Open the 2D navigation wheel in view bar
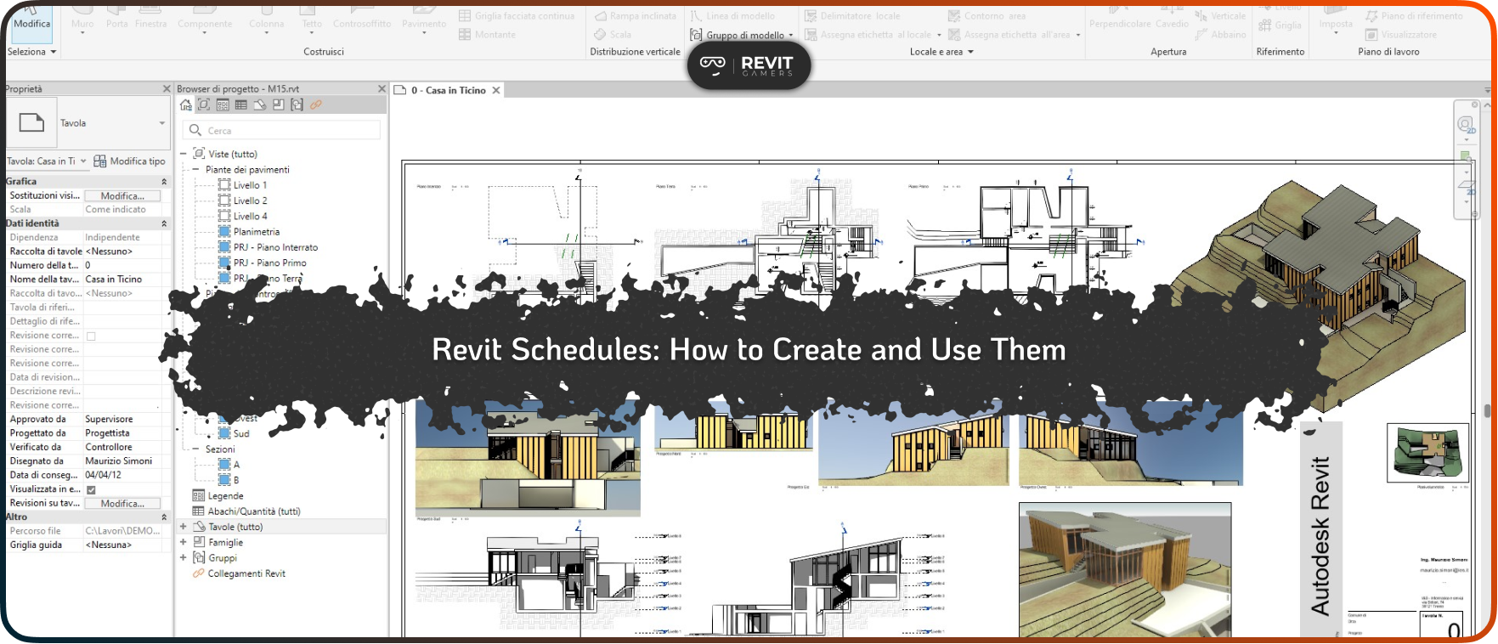 click(x=1467, y=126)
